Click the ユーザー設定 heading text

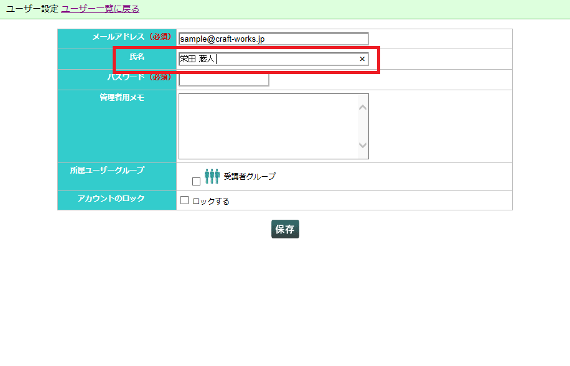pyautogui.click(x=32, y=9)
